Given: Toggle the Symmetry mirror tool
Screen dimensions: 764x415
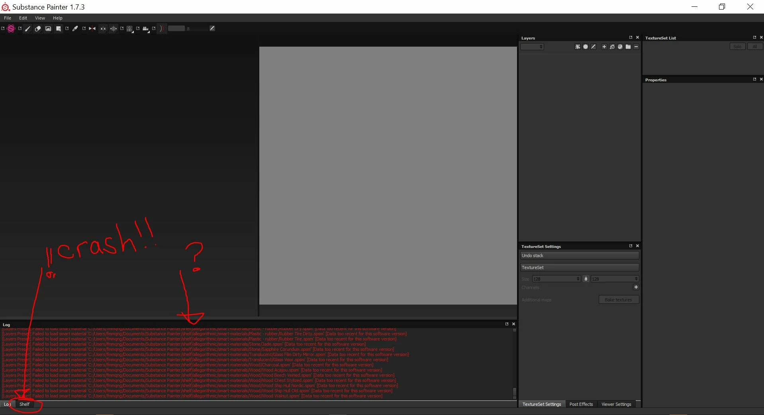Looking at the screenshot, I should tap(92, 28).
